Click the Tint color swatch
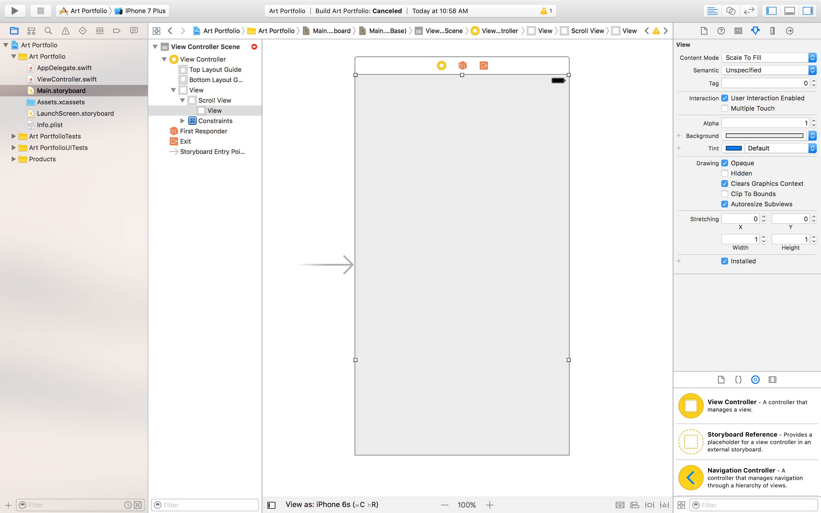The height and width of the screenshot is (513, 821). tap(733, 148)
